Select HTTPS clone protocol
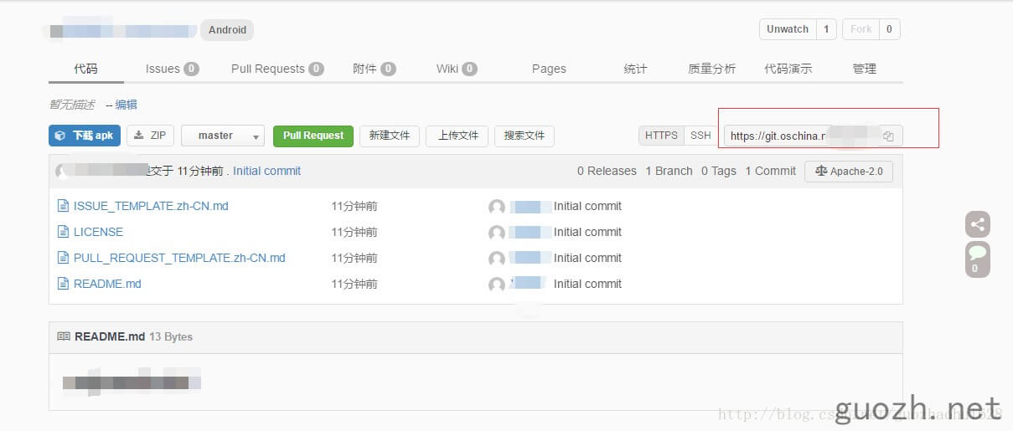Viewport: 1013px width, 431px height. coord(661,136)
